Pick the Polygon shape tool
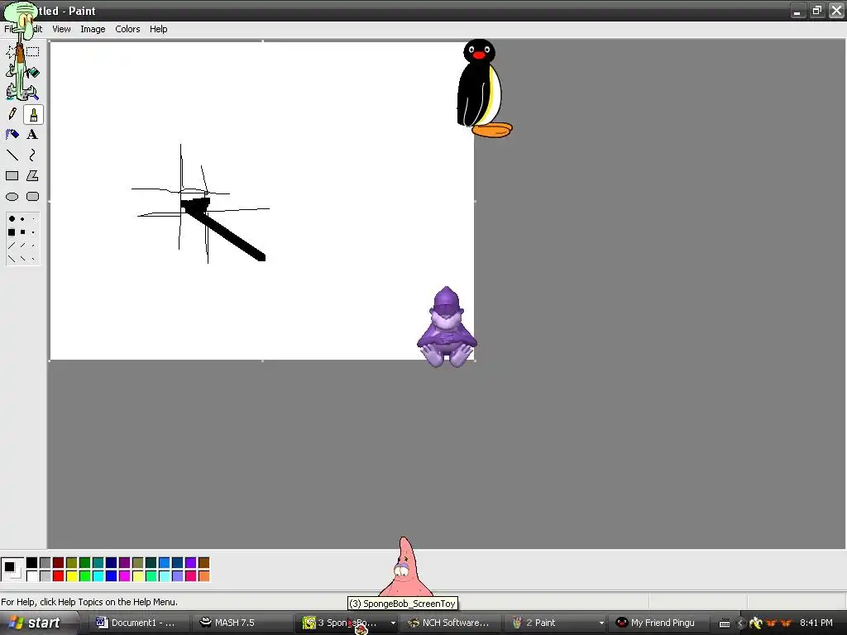Image resolution: width=847 pixels, height=635 pixels. (x=33, y=176)
